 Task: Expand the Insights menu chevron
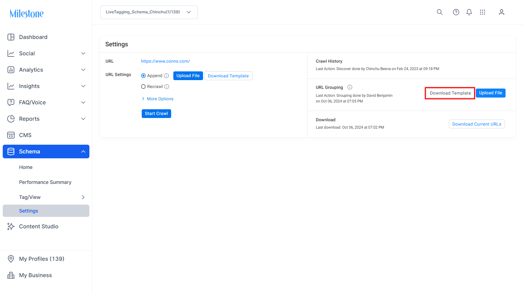pos(83,86)
